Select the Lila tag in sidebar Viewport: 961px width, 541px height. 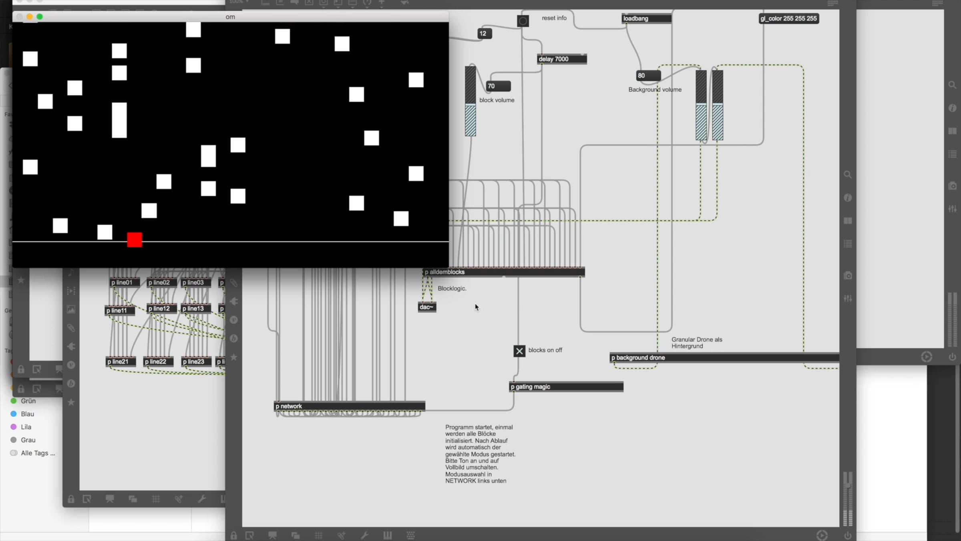pos(26,427)
